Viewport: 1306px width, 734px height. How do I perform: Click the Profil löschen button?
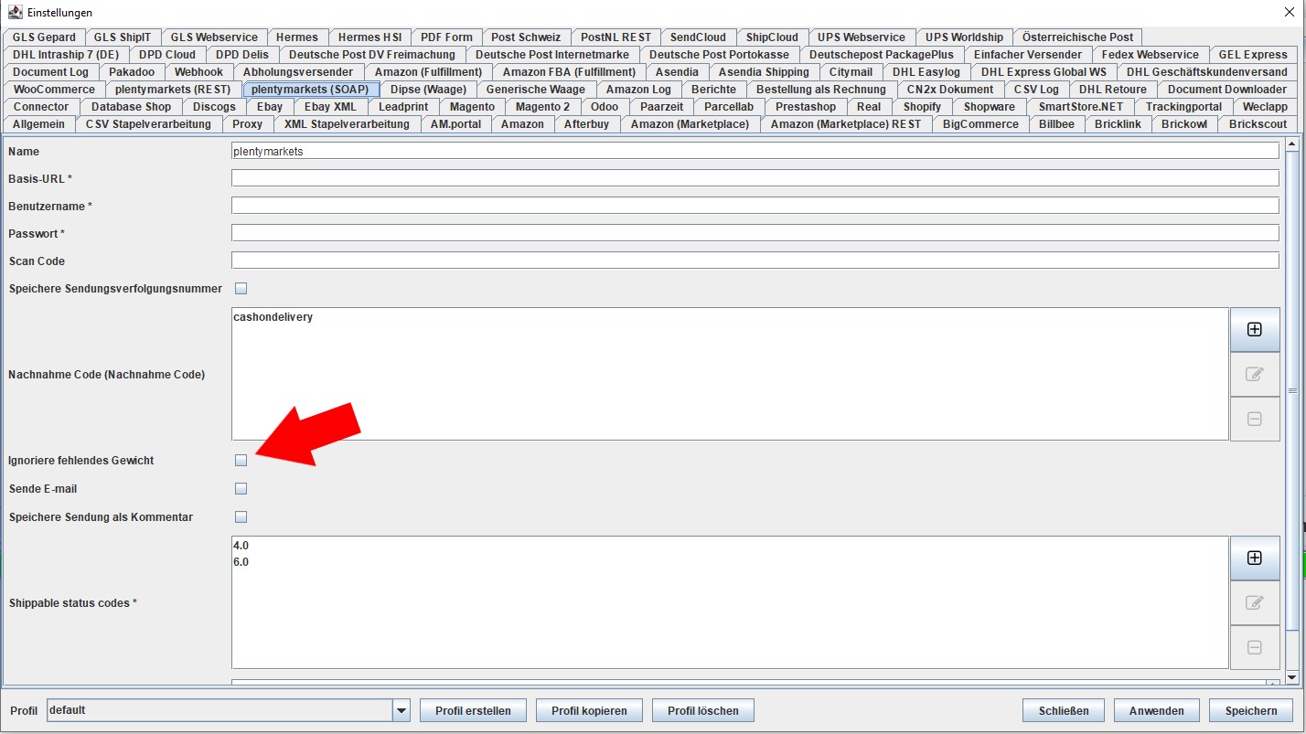click(x=704, y=710)
